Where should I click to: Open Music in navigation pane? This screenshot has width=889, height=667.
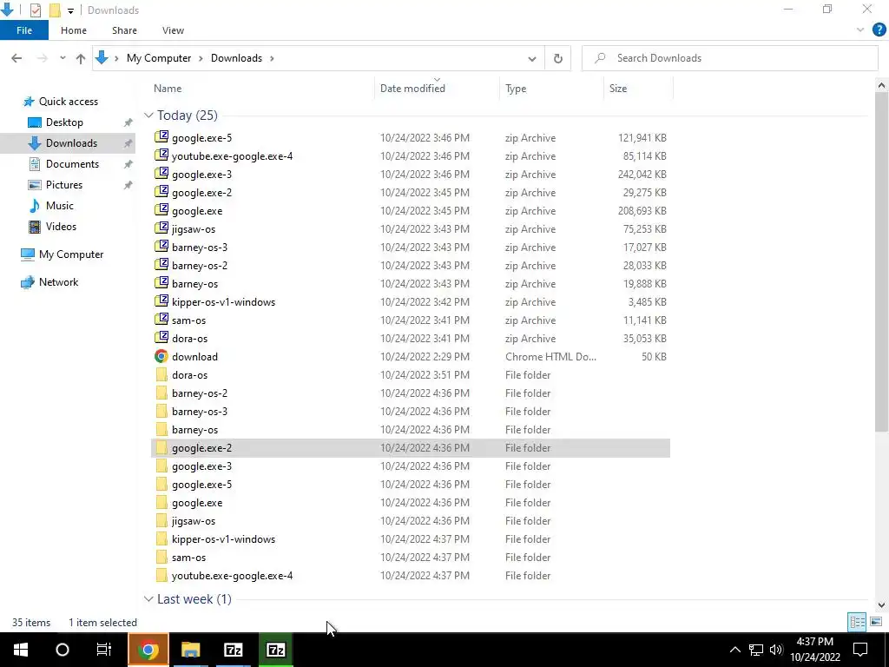click(60, 206)
